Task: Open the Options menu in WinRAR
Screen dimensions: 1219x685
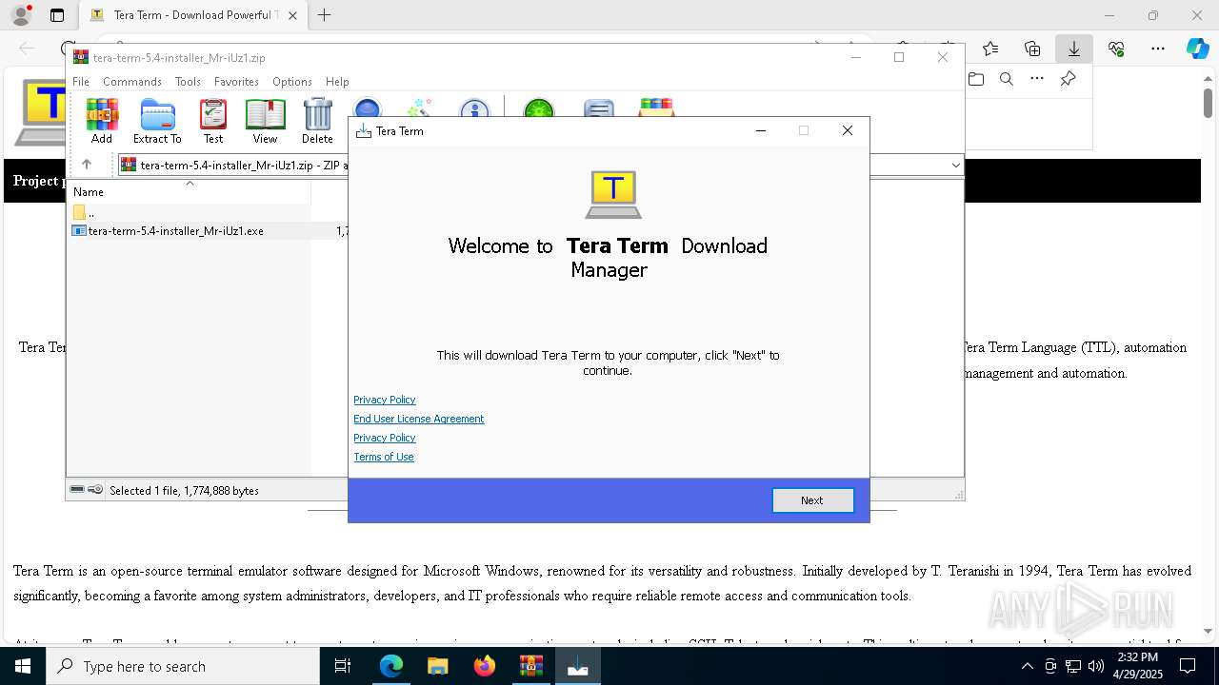Action: [x=292, y=82]
